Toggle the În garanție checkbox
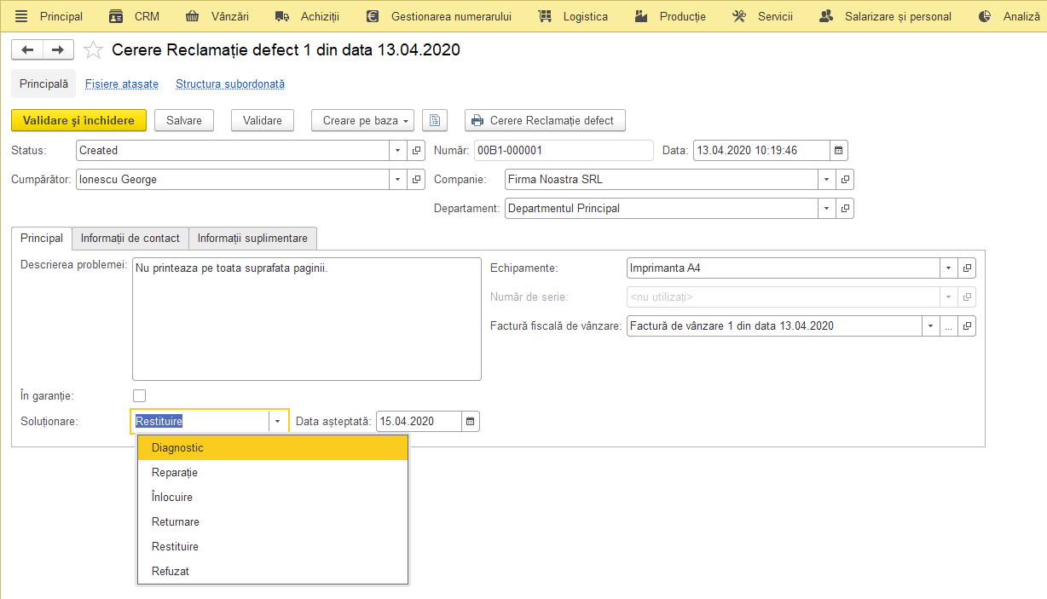Image resolution: width=1047 pixels, height=599 pixels. click(140, 395)
